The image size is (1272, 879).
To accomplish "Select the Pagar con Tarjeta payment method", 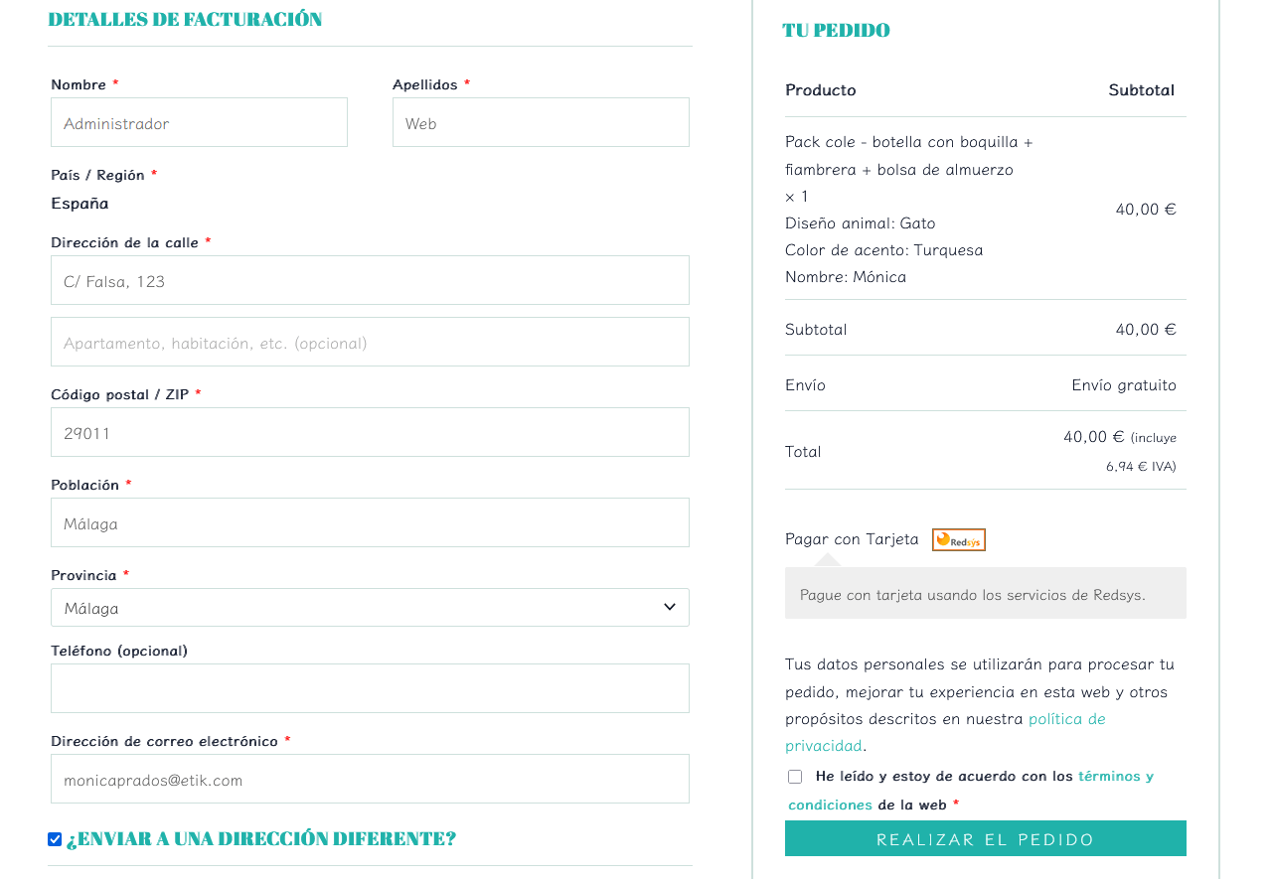I will (x=852, y=539).
